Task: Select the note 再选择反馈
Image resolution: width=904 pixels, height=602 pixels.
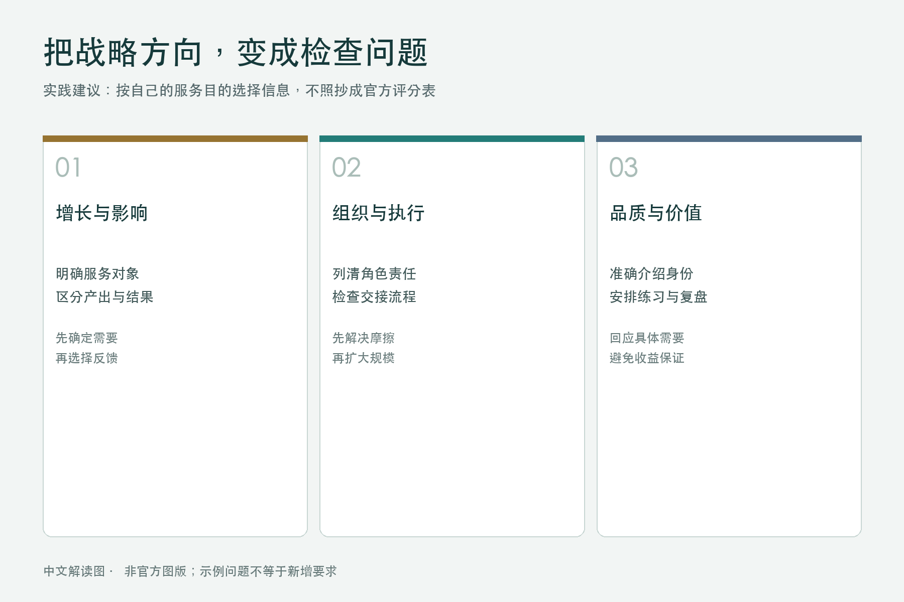Action: 87,358
